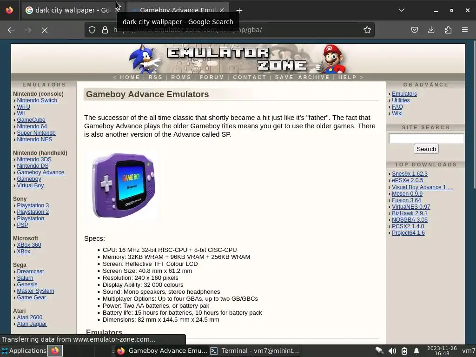The height and width of the screenshot is (357, 476).
Task: Open the XBox 360 link
Action: tap(29, 245)
